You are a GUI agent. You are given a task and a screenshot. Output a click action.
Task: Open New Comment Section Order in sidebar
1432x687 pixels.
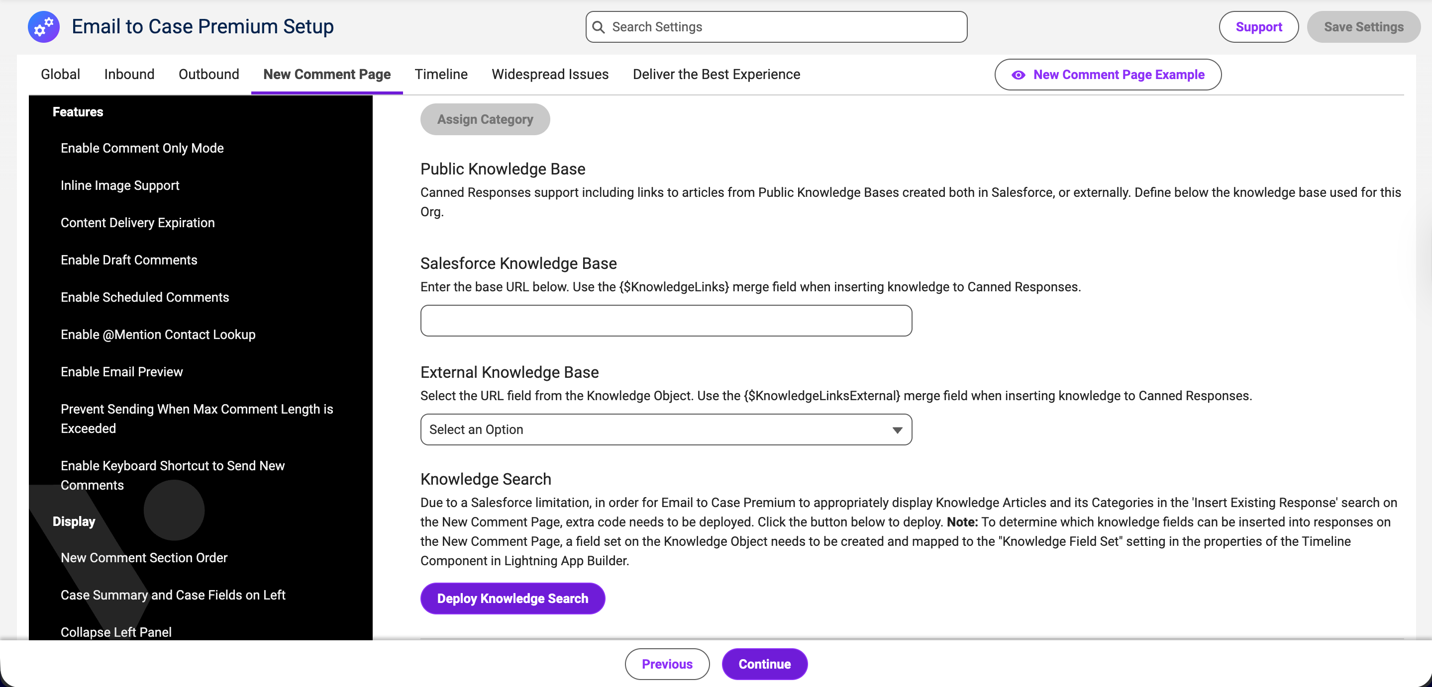[144, 558]
